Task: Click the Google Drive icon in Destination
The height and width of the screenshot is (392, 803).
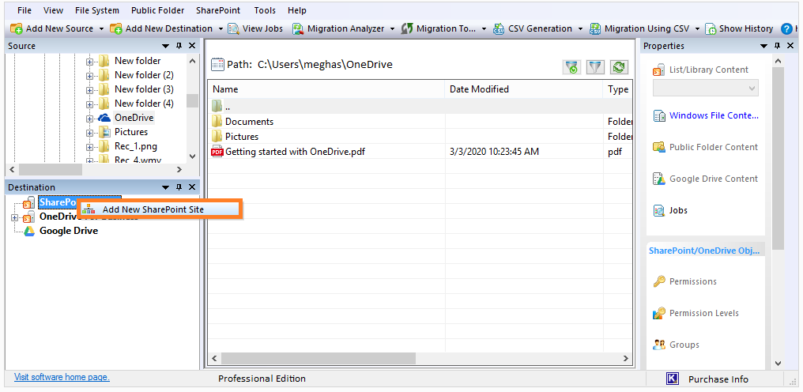Action: tap(30, 231)
